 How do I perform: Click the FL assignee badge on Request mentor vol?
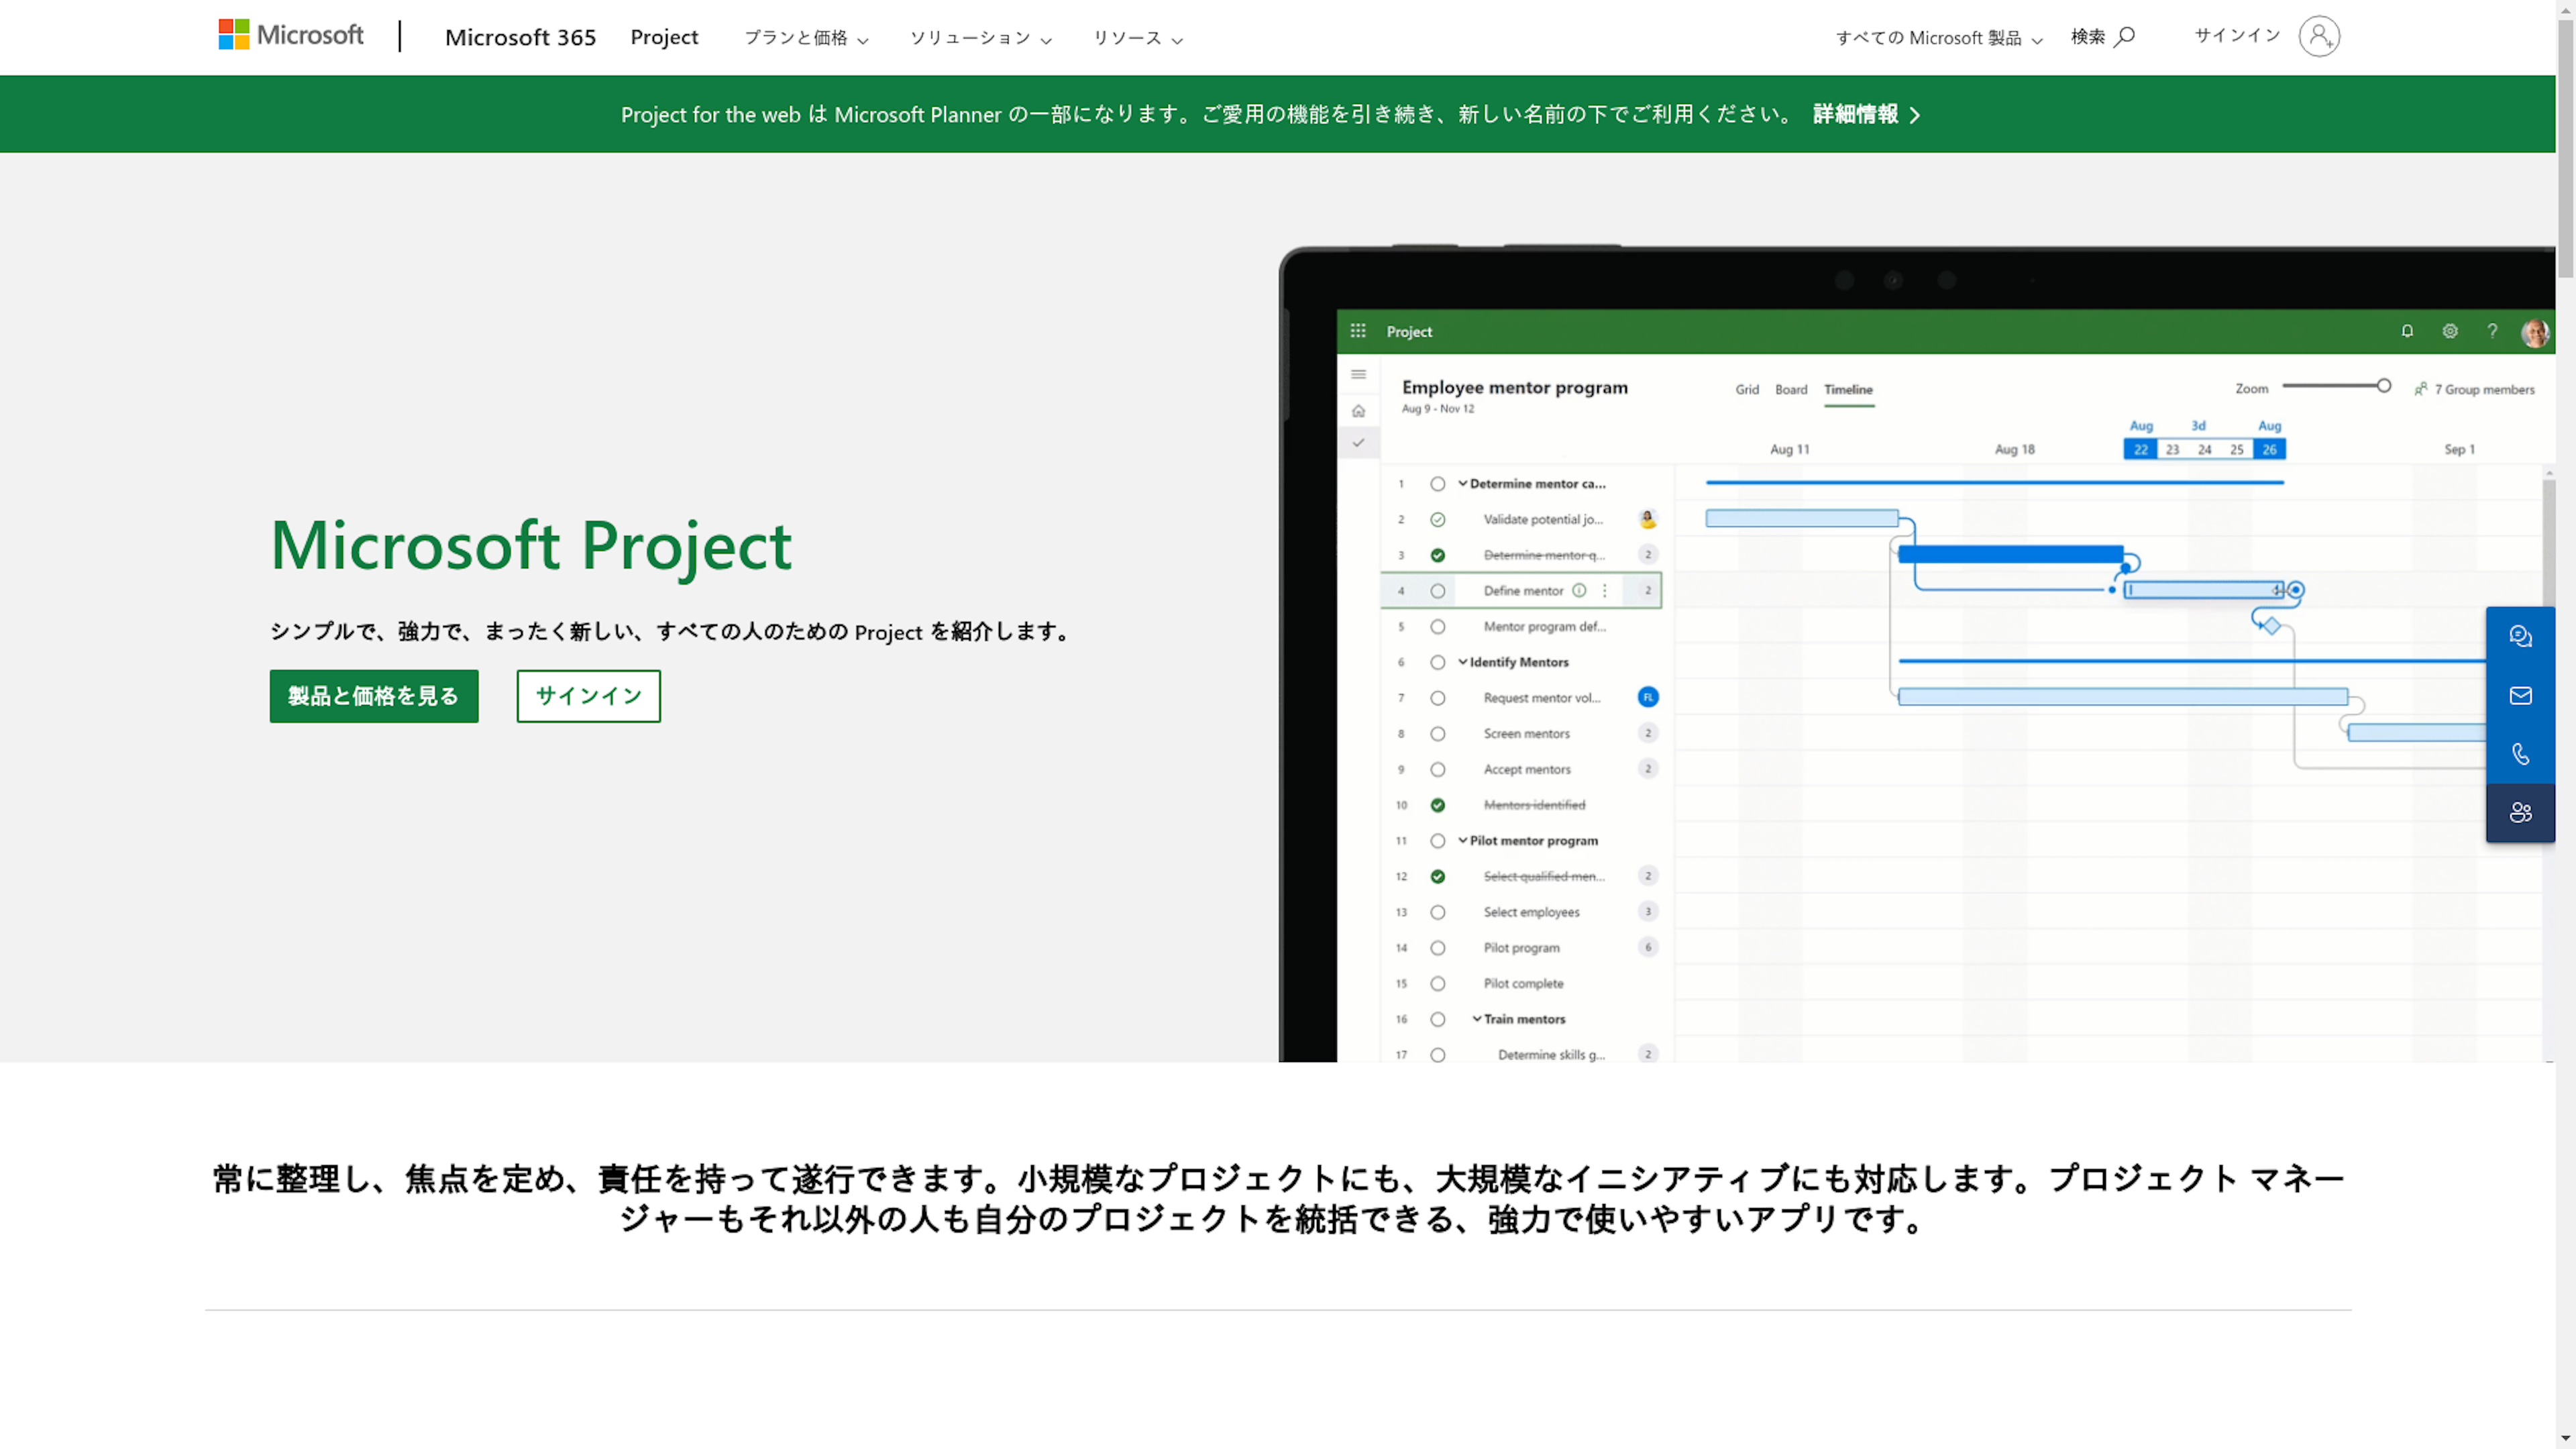coord(1648,697)
